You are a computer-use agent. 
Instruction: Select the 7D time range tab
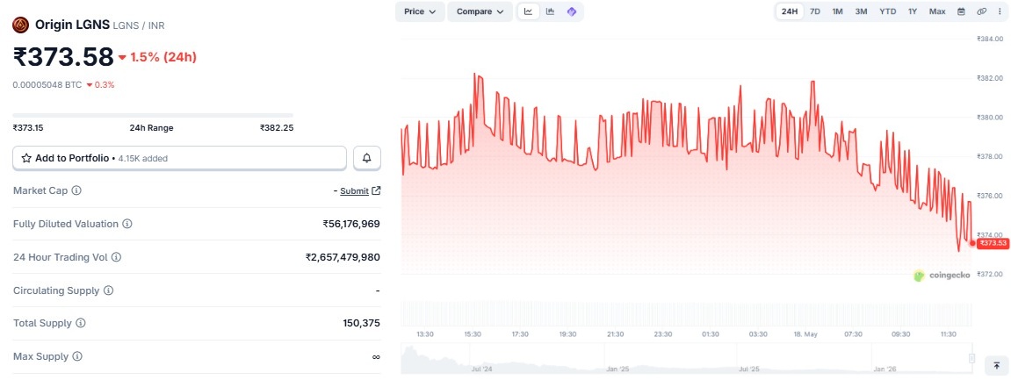(815, 11)
